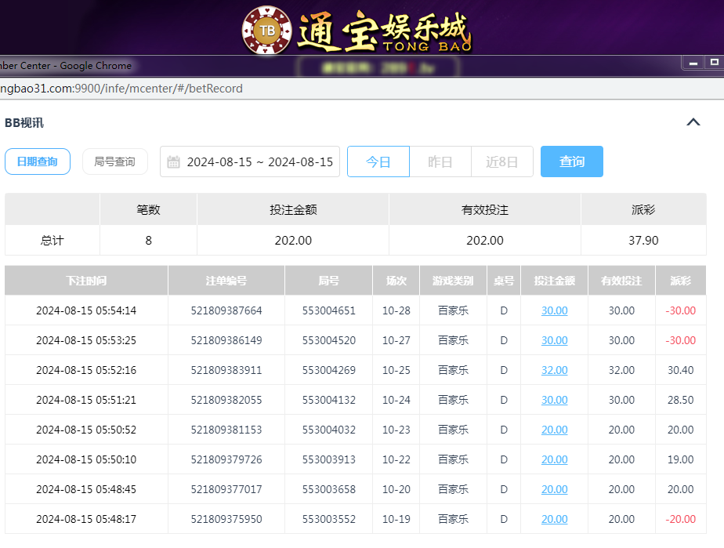
Task: Select the 近8日 date filter
Action: click(501, 161)
